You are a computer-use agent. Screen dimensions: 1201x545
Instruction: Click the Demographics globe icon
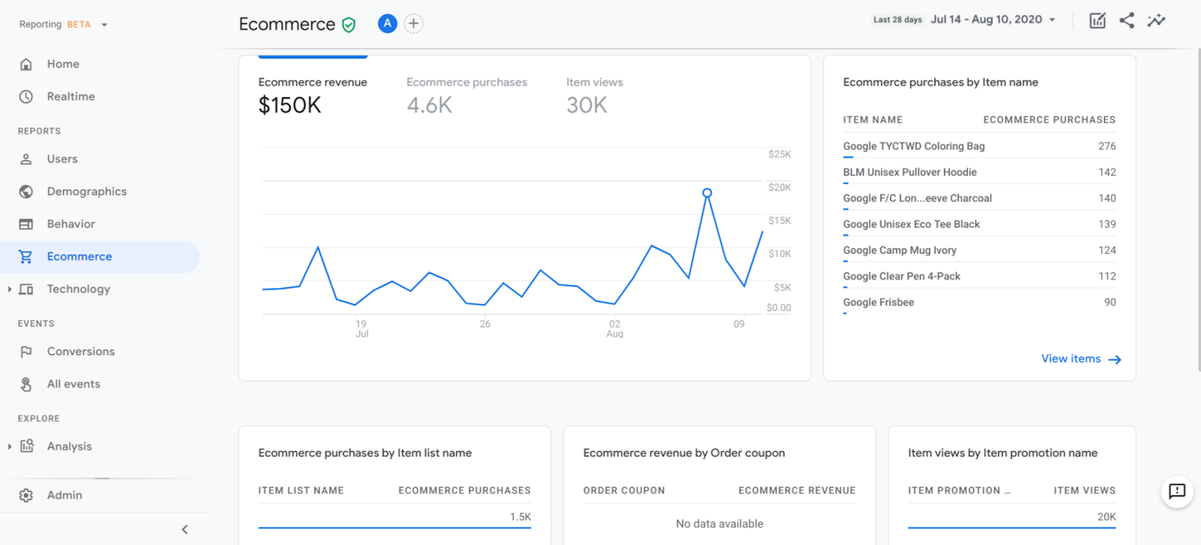[x=26, y=191]
